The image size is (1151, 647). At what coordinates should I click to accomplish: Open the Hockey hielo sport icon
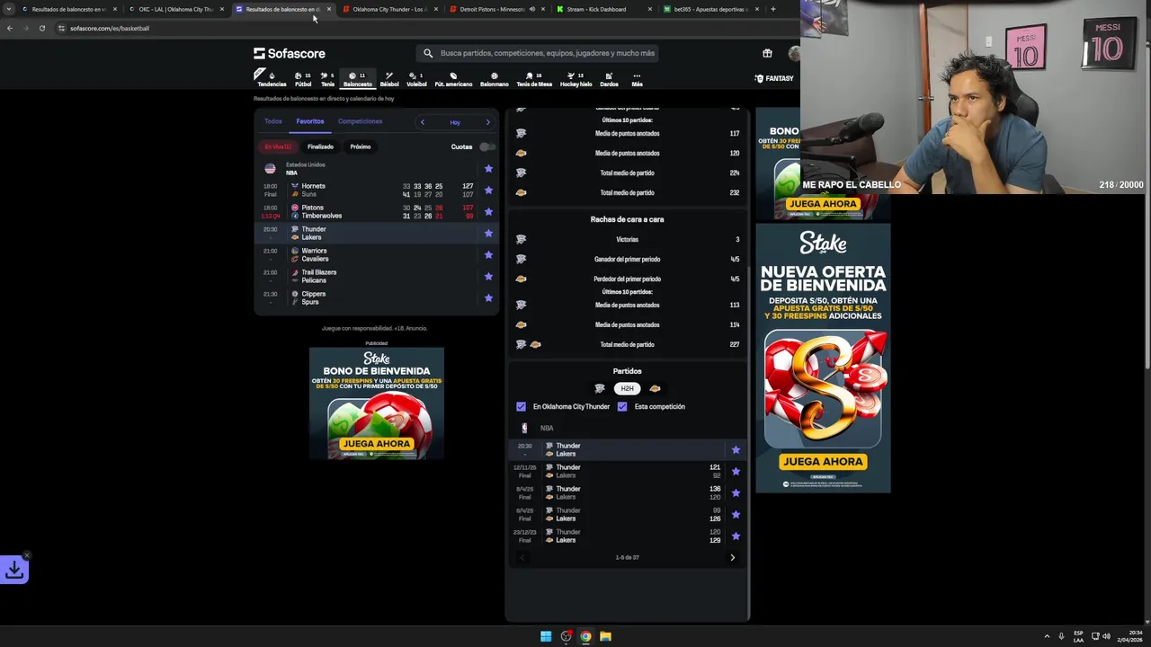click(x=575, y=79)
